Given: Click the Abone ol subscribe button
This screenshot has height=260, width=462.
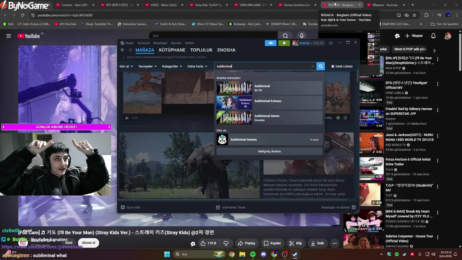Looking at the screenshot, I should click(88, 243).
